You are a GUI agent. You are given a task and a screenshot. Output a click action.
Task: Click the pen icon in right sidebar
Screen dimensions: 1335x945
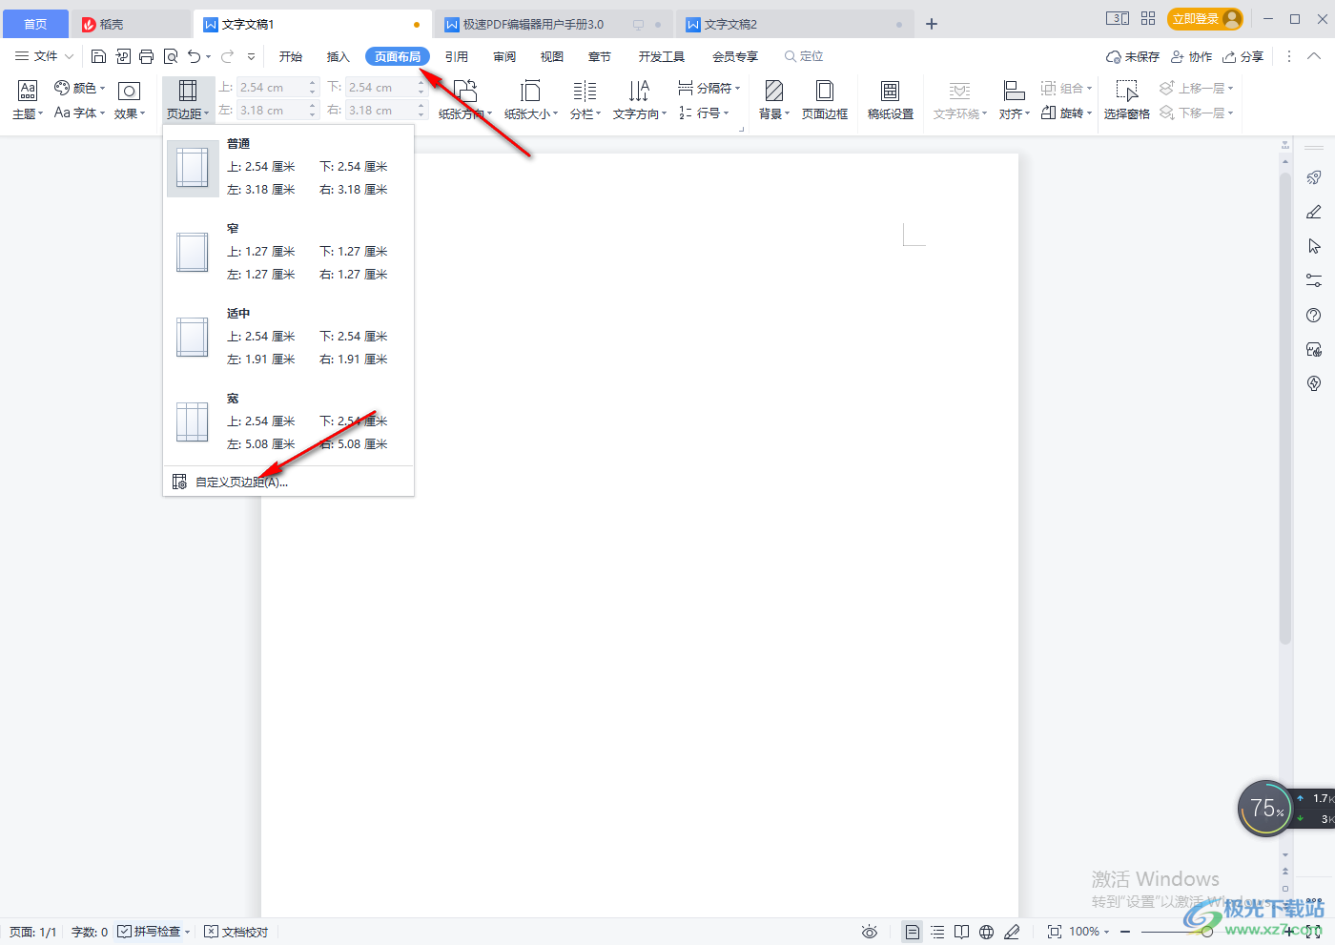coord(1314,212)
